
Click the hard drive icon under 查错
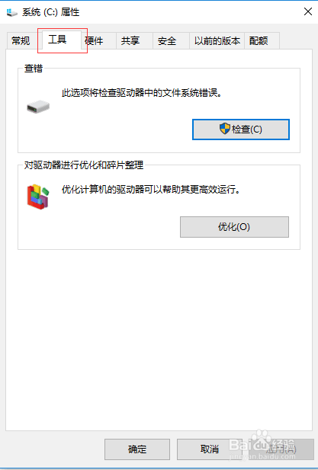click(38, 107)
